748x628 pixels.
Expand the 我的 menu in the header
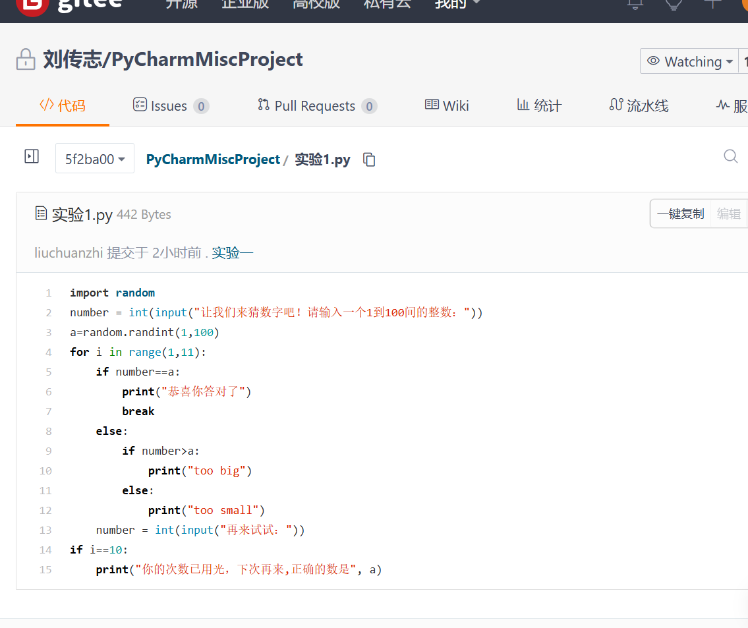(457, 4)
